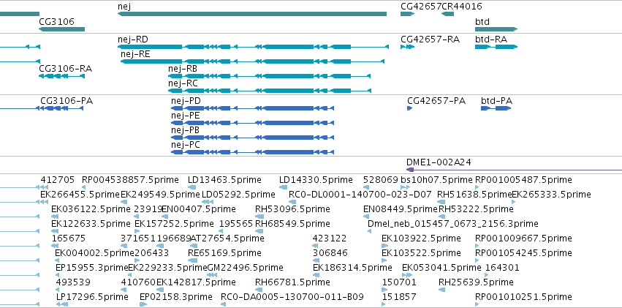This screenshot has width=622, height=308.
Task: Select EST RP001054245.5prime
Action: [523, 253]
